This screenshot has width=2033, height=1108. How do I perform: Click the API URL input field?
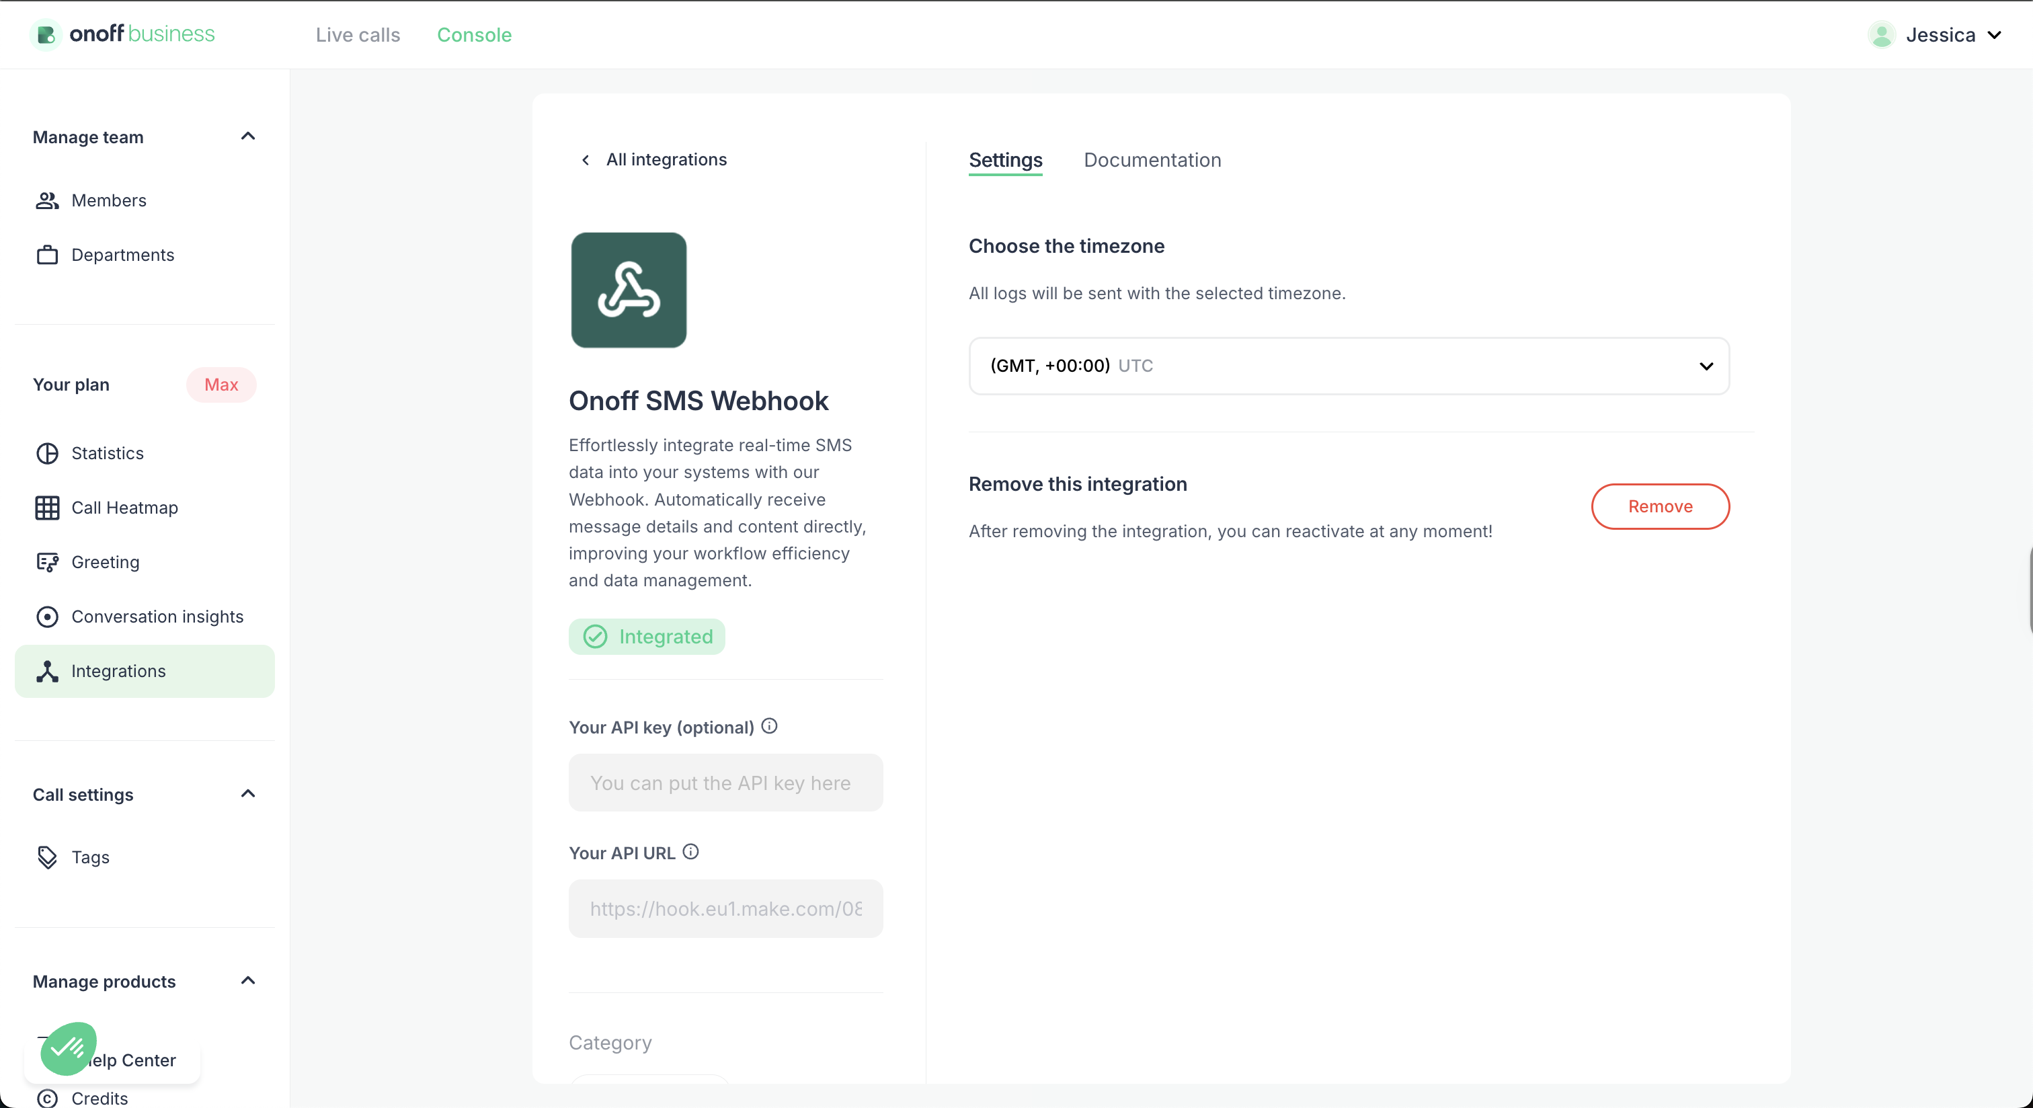725,908
